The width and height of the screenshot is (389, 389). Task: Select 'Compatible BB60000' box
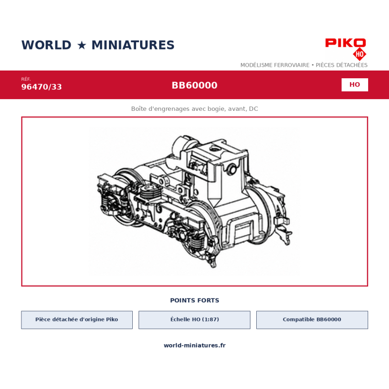(x=312, y=320)
